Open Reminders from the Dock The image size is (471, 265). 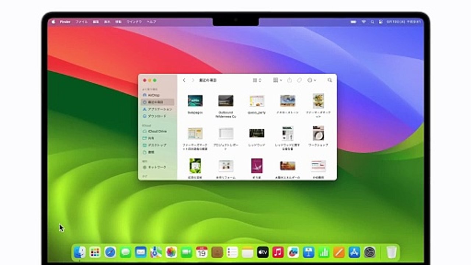pyautogui.click(x=232, y=252)
